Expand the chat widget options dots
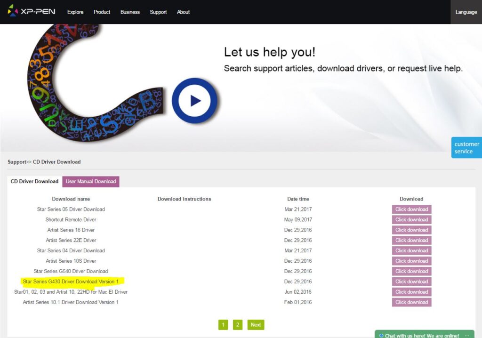The width and height of the screenshot is (482, 338). (467, 336)
